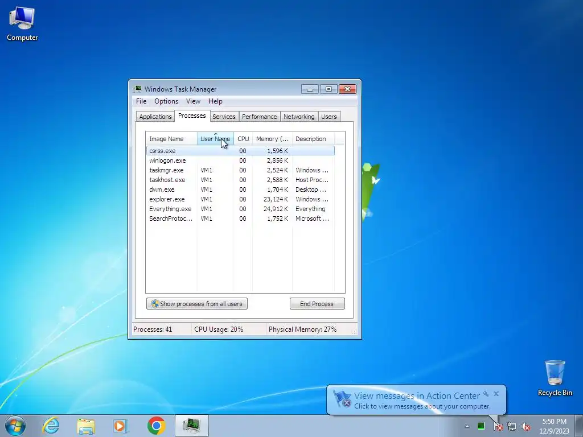
Task: Click the 24,912 K memory value
Action: click(x=276, y=209)
